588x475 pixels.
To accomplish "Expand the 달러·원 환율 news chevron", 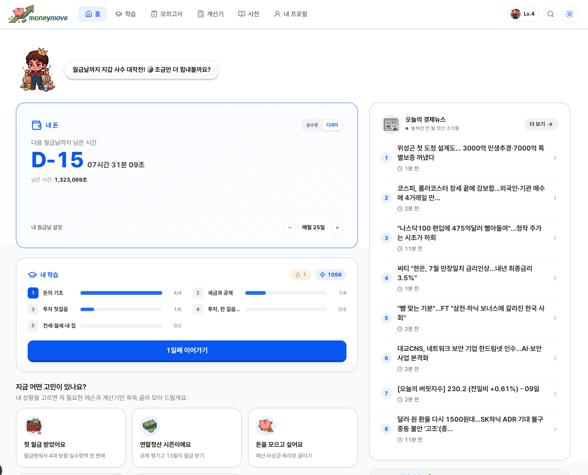I will (555, 429).
